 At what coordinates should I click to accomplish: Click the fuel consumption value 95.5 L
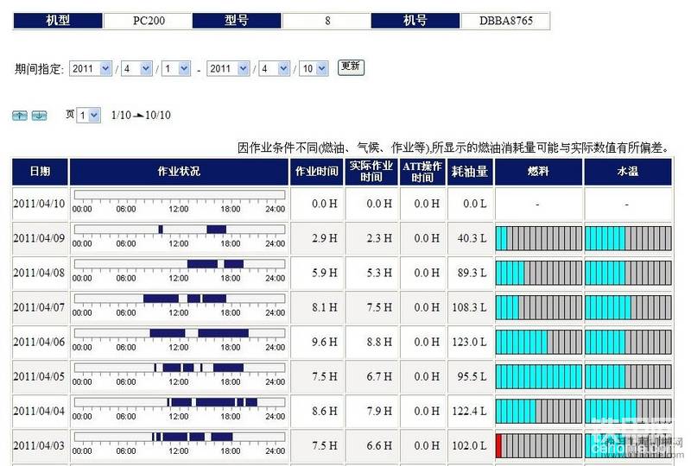[x=472, y=376]
